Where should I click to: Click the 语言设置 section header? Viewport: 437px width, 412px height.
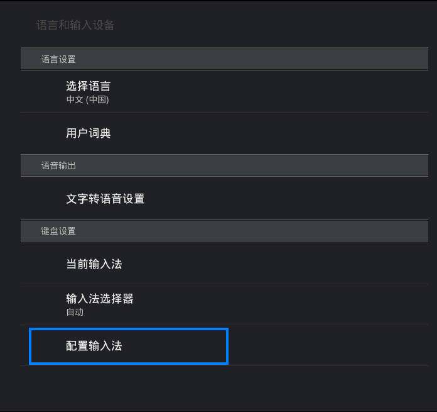coord(58,59)
